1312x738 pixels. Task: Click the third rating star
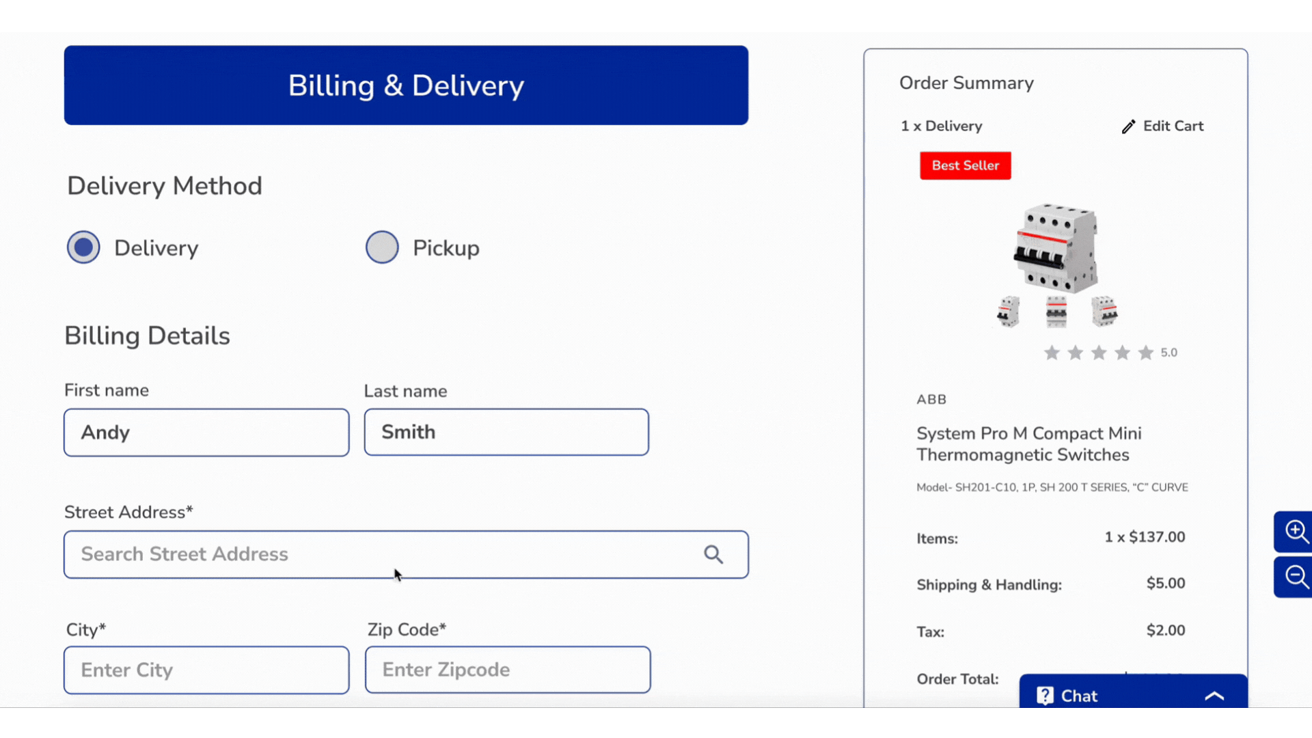1098,353
